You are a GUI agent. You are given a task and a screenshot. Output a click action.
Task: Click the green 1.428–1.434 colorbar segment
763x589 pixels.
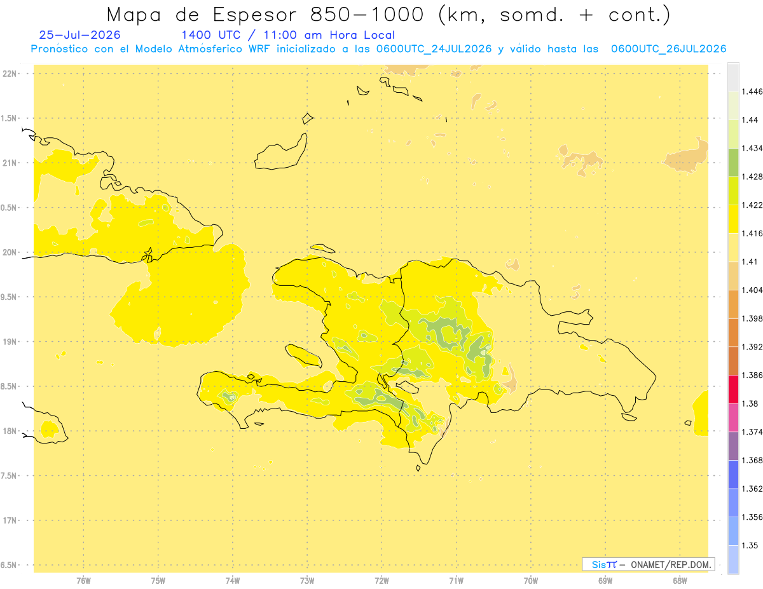pyautogui.click(x=733, y=163)
